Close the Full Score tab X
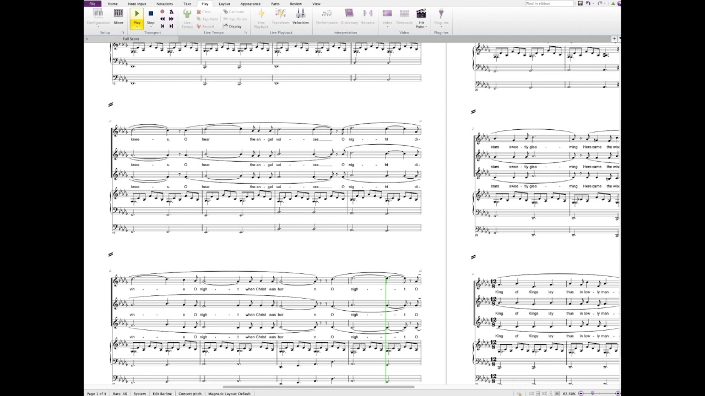 (86, 39)
